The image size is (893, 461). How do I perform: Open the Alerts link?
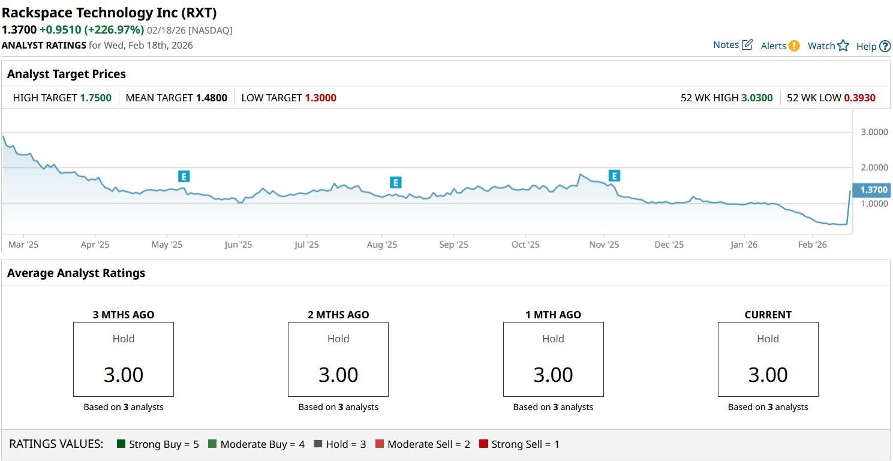point(773,46)
